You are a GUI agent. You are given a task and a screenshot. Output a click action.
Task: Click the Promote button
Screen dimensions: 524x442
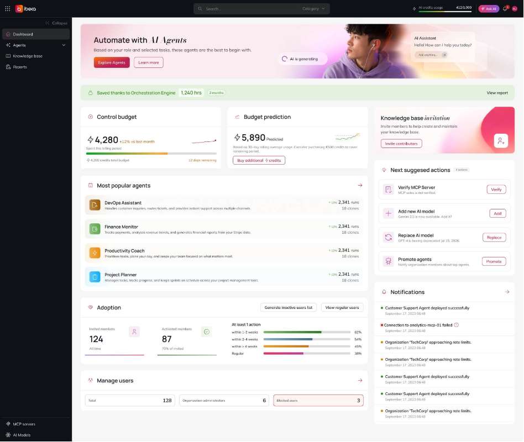[494, 261]
